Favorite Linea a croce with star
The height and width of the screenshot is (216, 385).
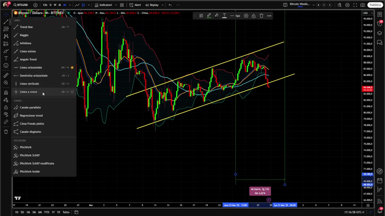coord(72,92)
